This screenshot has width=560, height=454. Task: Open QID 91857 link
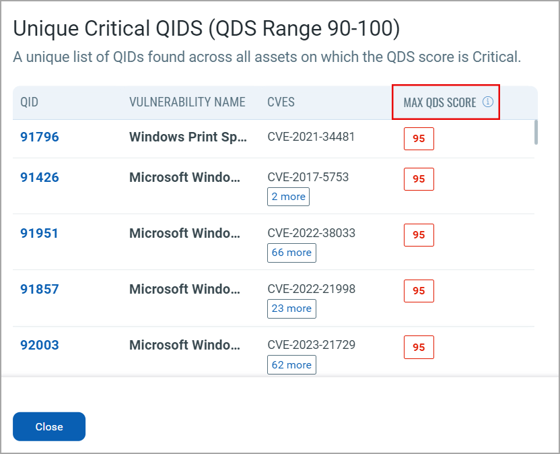40,289
